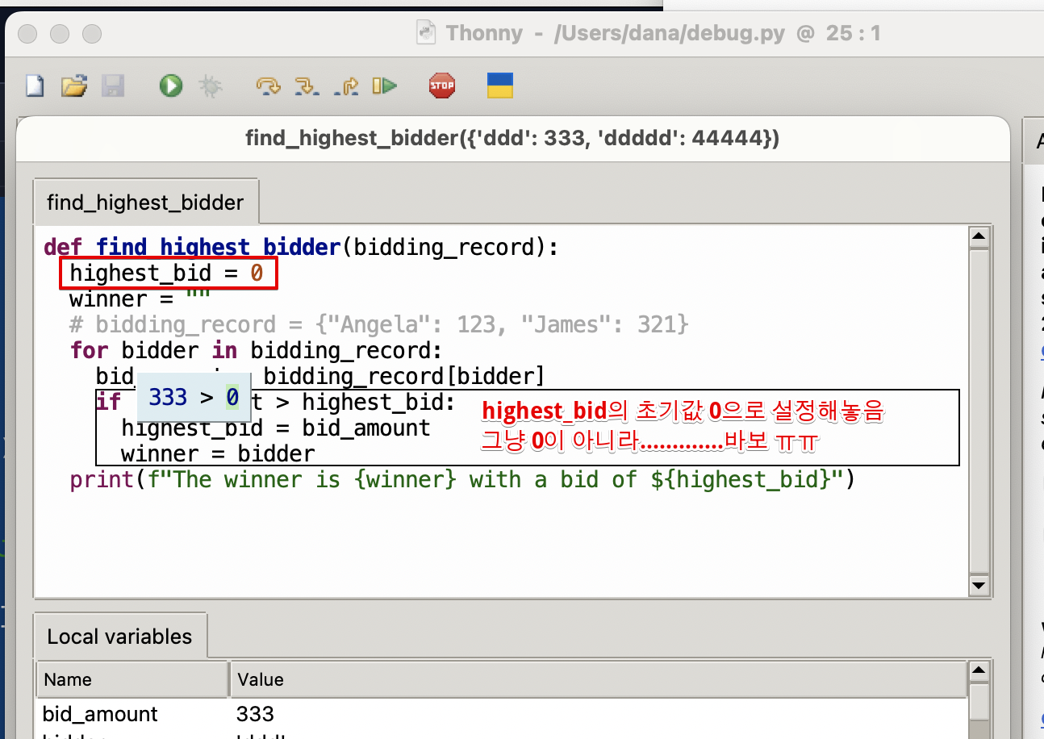Click the 'for bidder in bidding_record:' line
The width and height of the screenshot is (1044, 739).
coord(256,350)
